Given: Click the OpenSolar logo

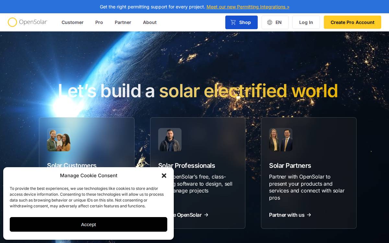Looking at the screenshot, I should [28, 22].
